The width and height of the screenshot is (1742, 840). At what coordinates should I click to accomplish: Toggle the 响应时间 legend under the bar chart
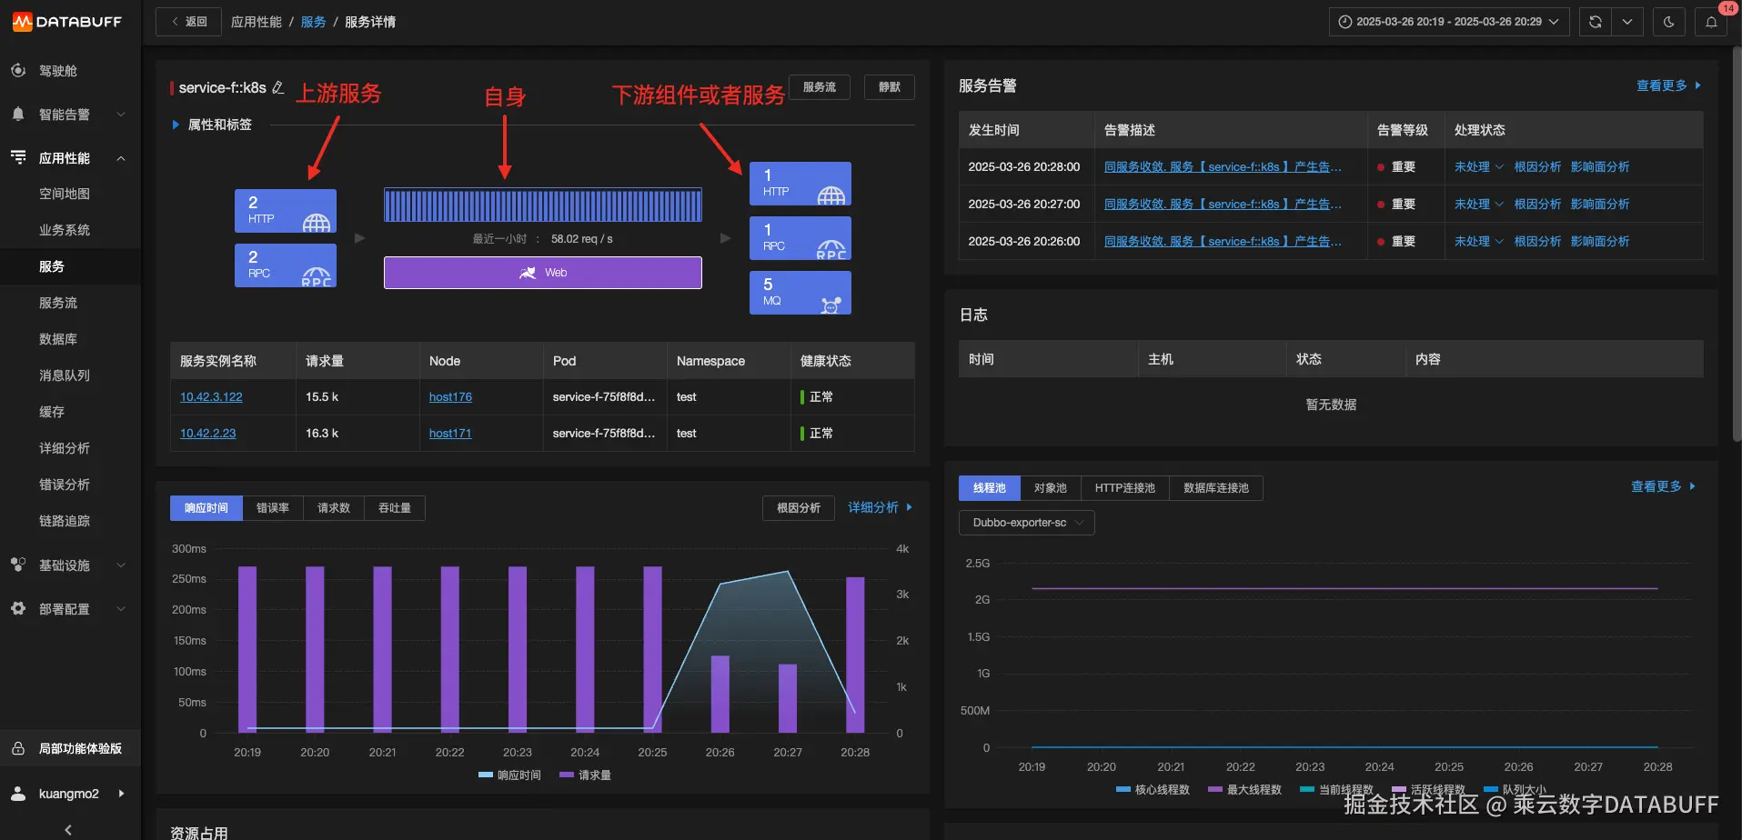tap(509, 775)
